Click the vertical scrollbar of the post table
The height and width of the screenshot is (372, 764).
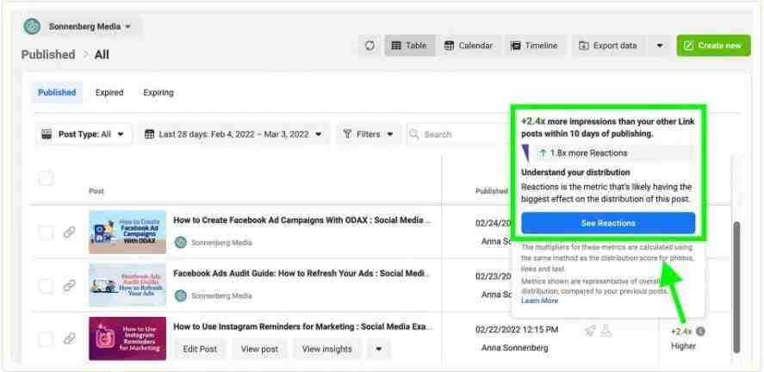pos(736,288)
